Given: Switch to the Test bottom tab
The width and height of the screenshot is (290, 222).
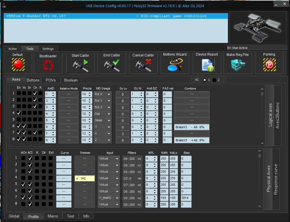Looking at the screenshot, I should coord(71,216).
